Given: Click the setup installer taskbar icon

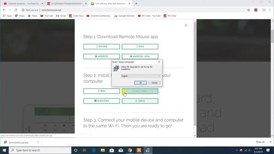Looking at the screenshot, I should click(148, 150).
